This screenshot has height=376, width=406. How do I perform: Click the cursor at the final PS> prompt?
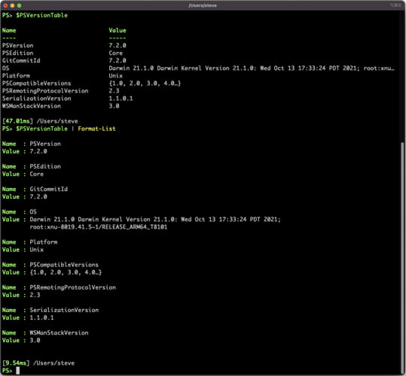17,371
